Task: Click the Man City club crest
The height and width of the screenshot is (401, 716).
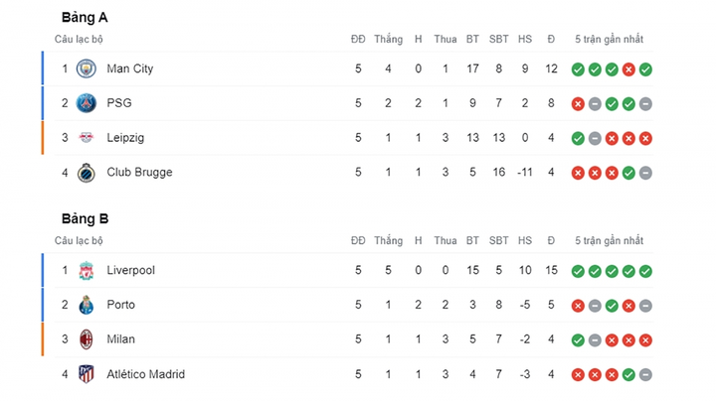Action: [x=86, y=68]
